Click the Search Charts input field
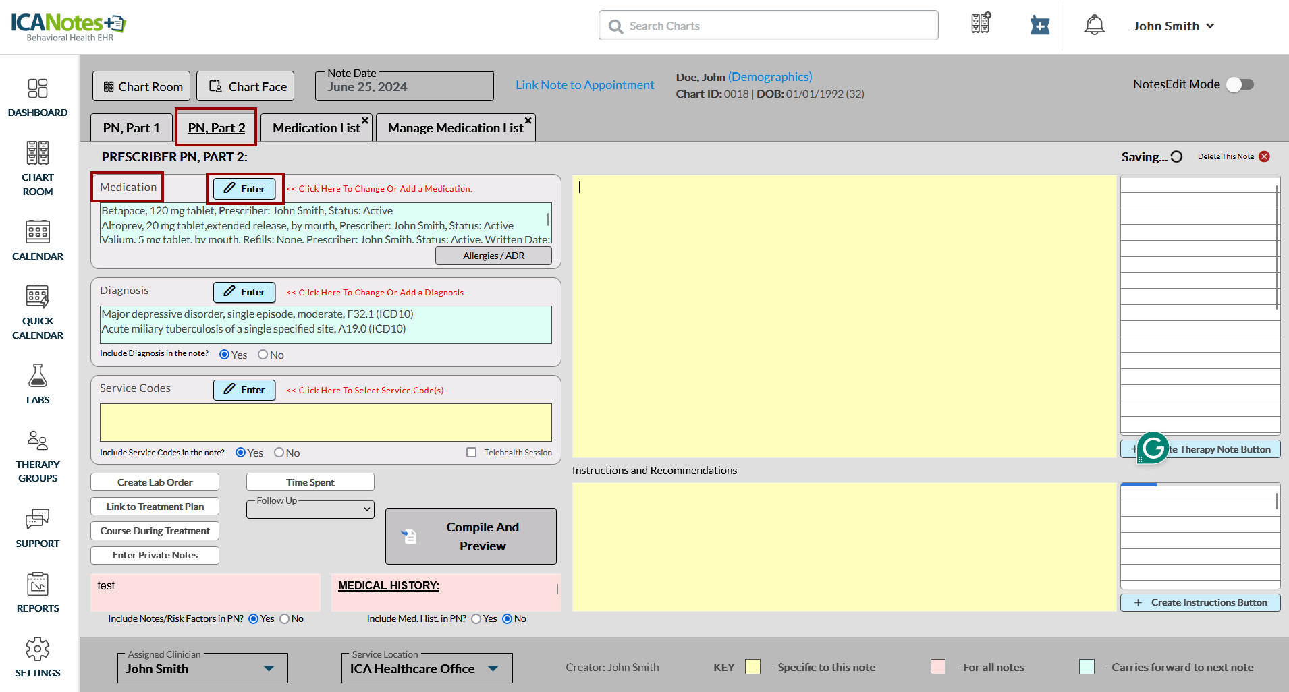Image resolution: width=1289 pixels, height=692 pixels. [768, 26]
